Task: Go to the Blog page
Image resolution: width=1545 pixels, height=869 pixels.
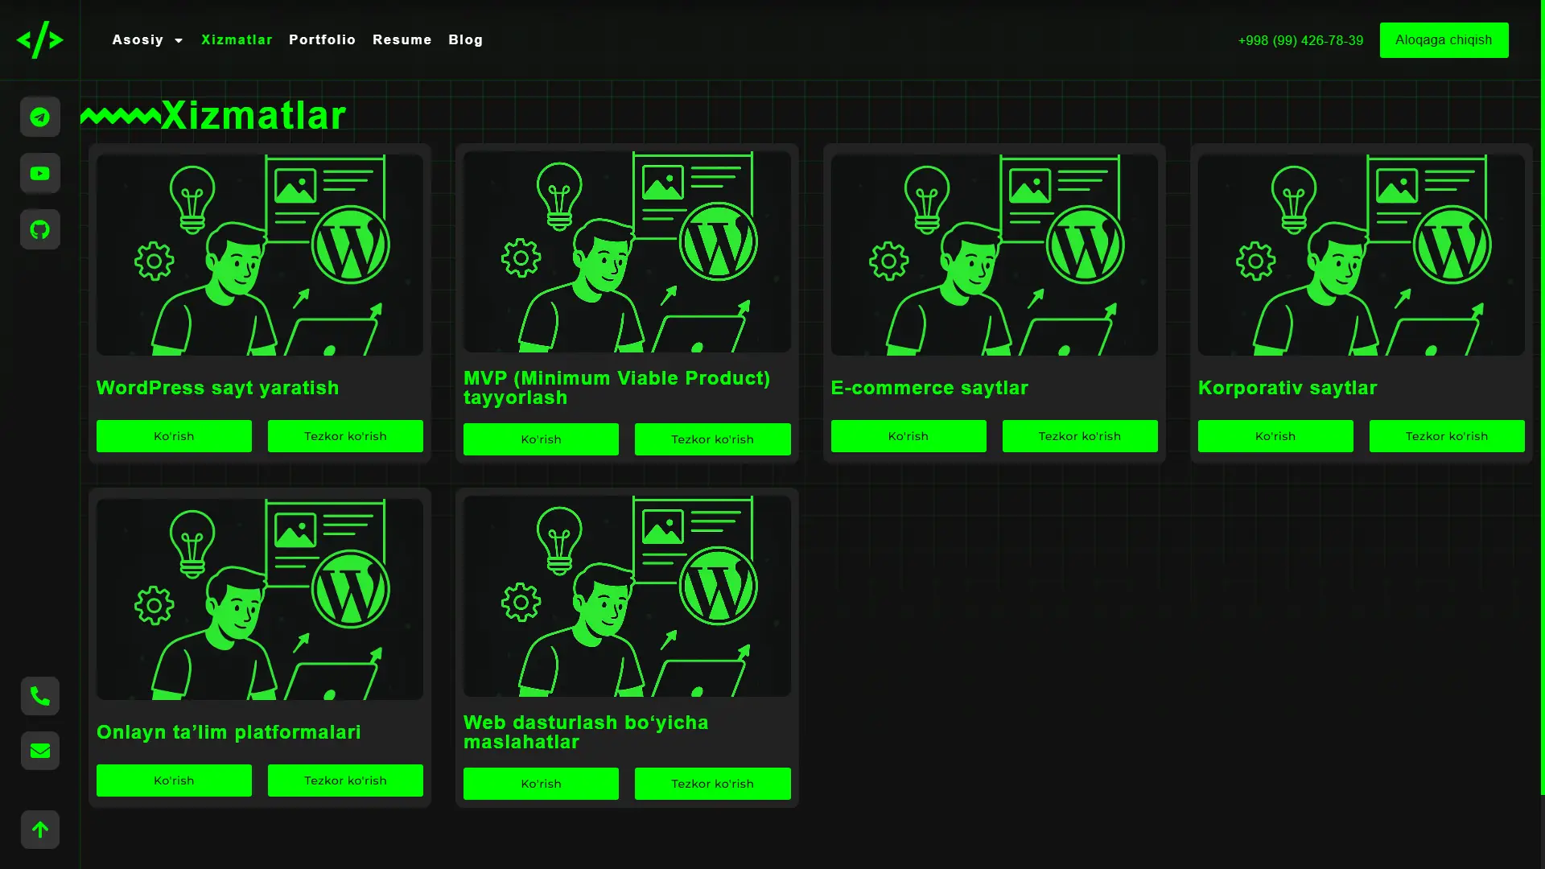Action: click(x=465, y=39)
